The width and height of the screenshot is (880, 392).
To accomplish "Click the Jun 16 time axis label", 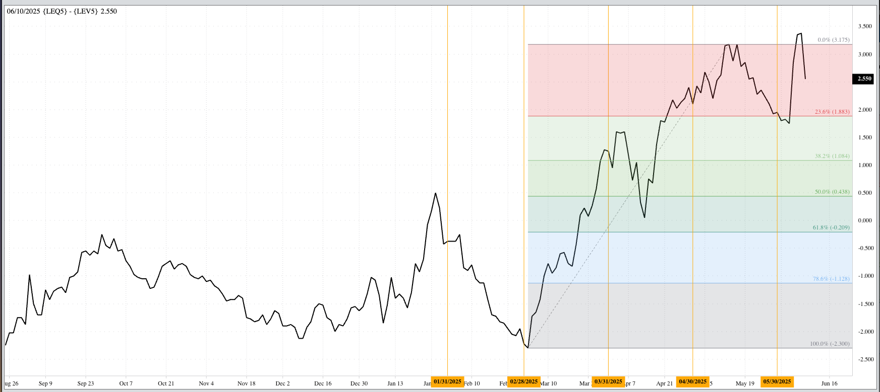I will [x=829, y=383].
